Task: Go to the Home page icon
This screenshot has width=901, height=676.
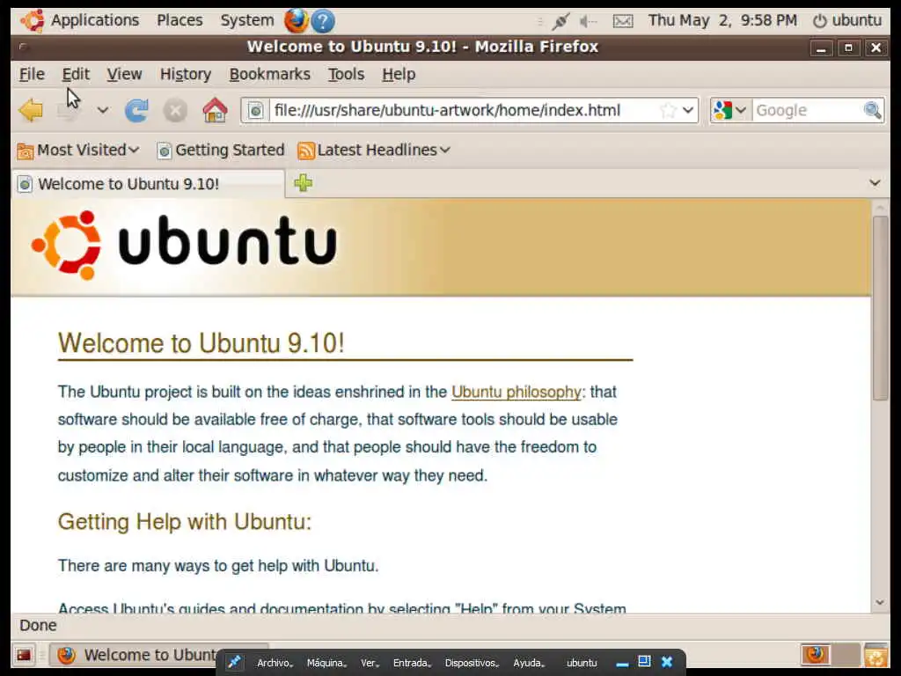Action: point(215,110)
